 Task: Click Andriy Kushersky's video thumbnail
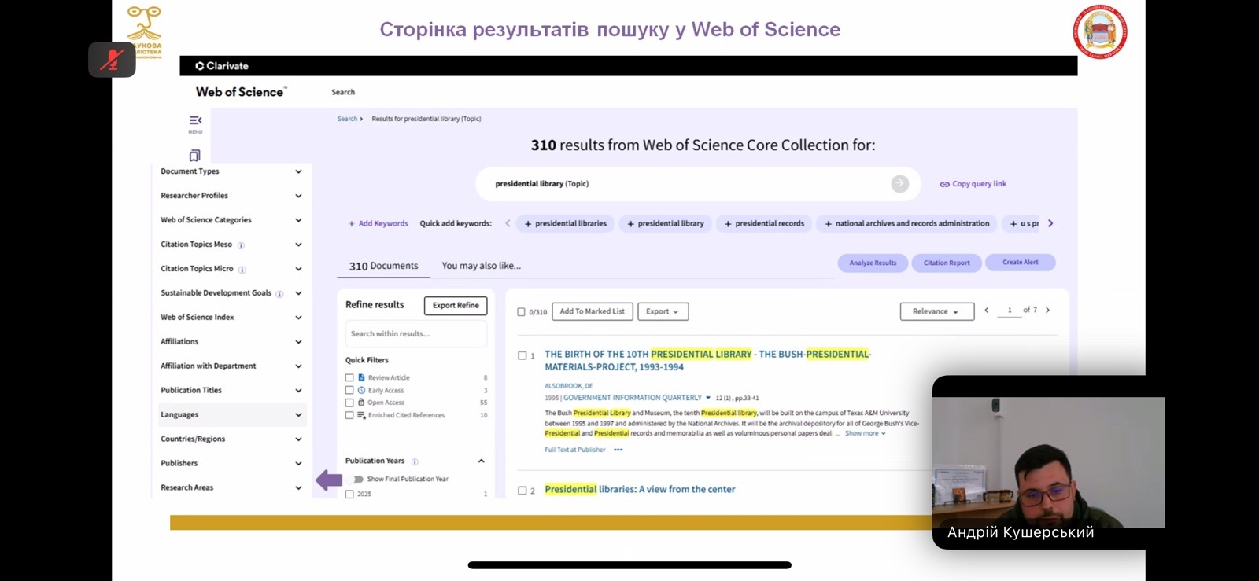1048,462
